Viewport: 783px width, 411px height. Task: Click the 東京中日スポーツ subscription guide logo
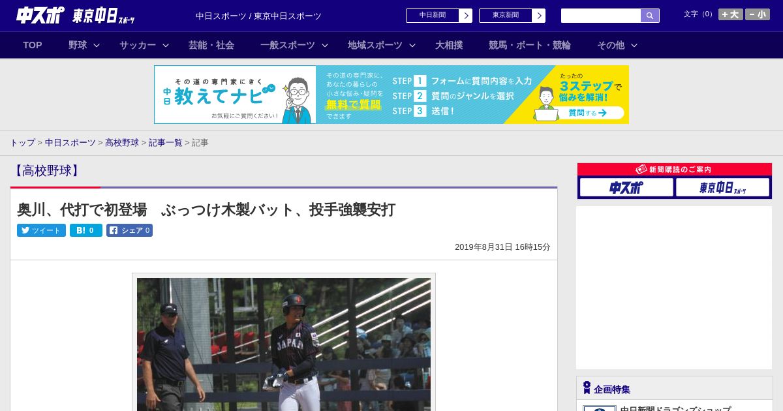coord(722,187)
